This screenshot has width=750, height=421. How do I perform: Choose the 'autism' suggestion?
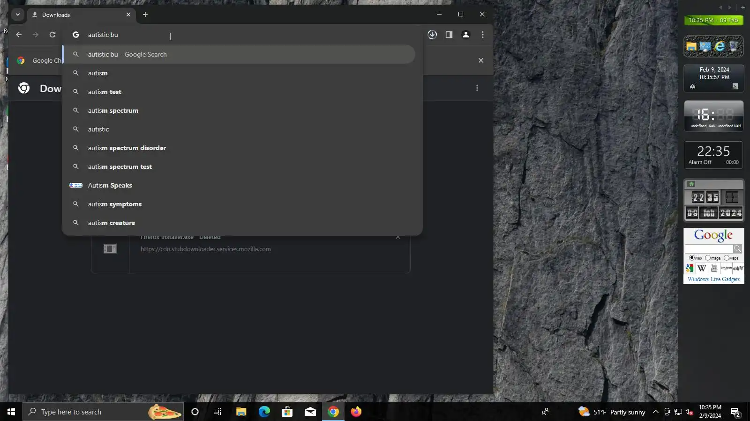(x=239, y=73)
